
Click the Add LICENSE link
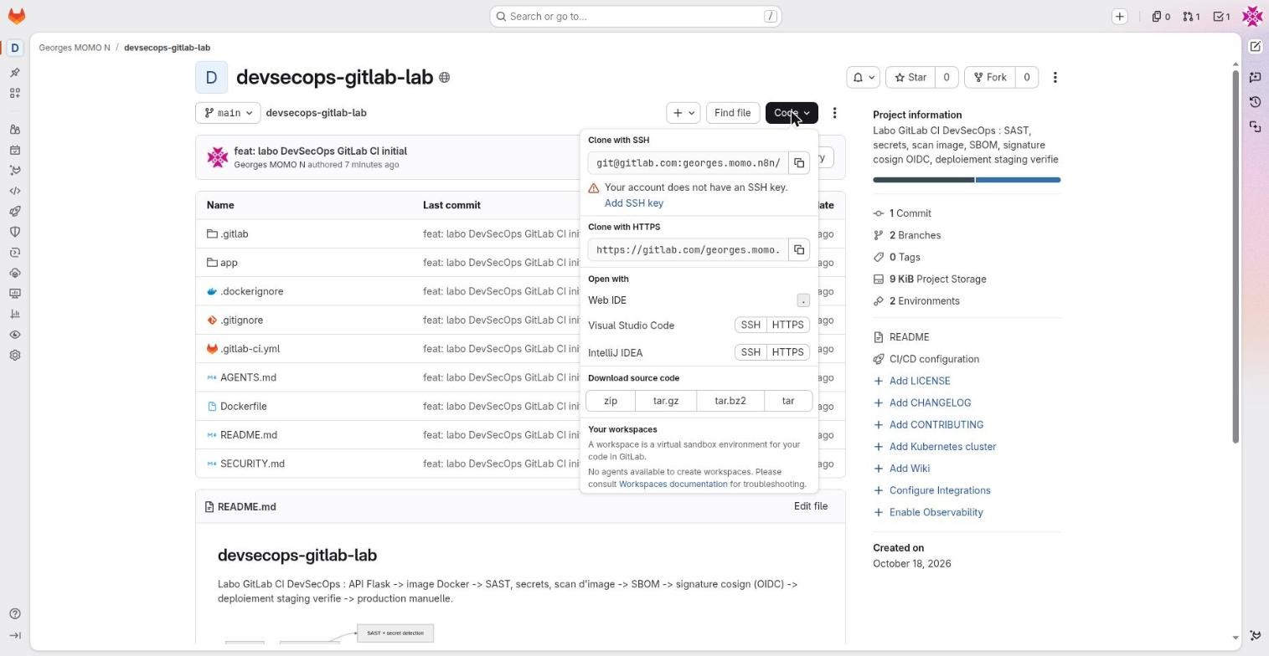click(x=919, y=381)
